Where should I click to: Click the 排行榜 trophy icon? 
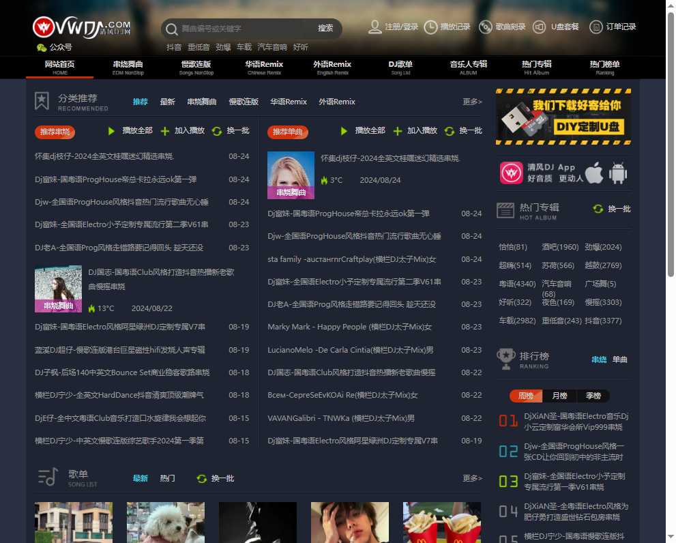(506, 359)
